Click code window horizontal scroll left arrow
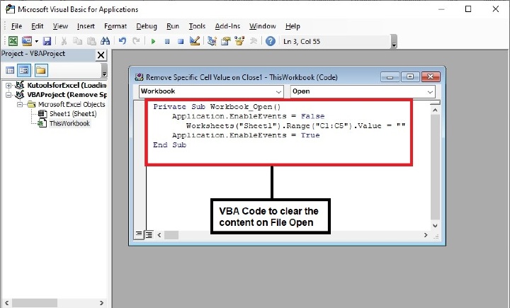 point(159,235)
